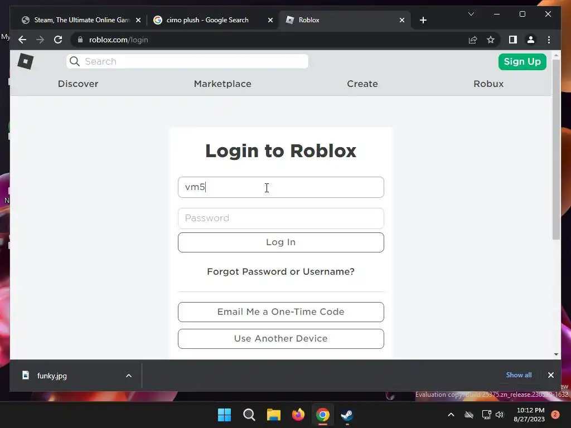The width and height of the screenshot is (571, 428).
Task: Click Use Another Device button
Action: 281,339
